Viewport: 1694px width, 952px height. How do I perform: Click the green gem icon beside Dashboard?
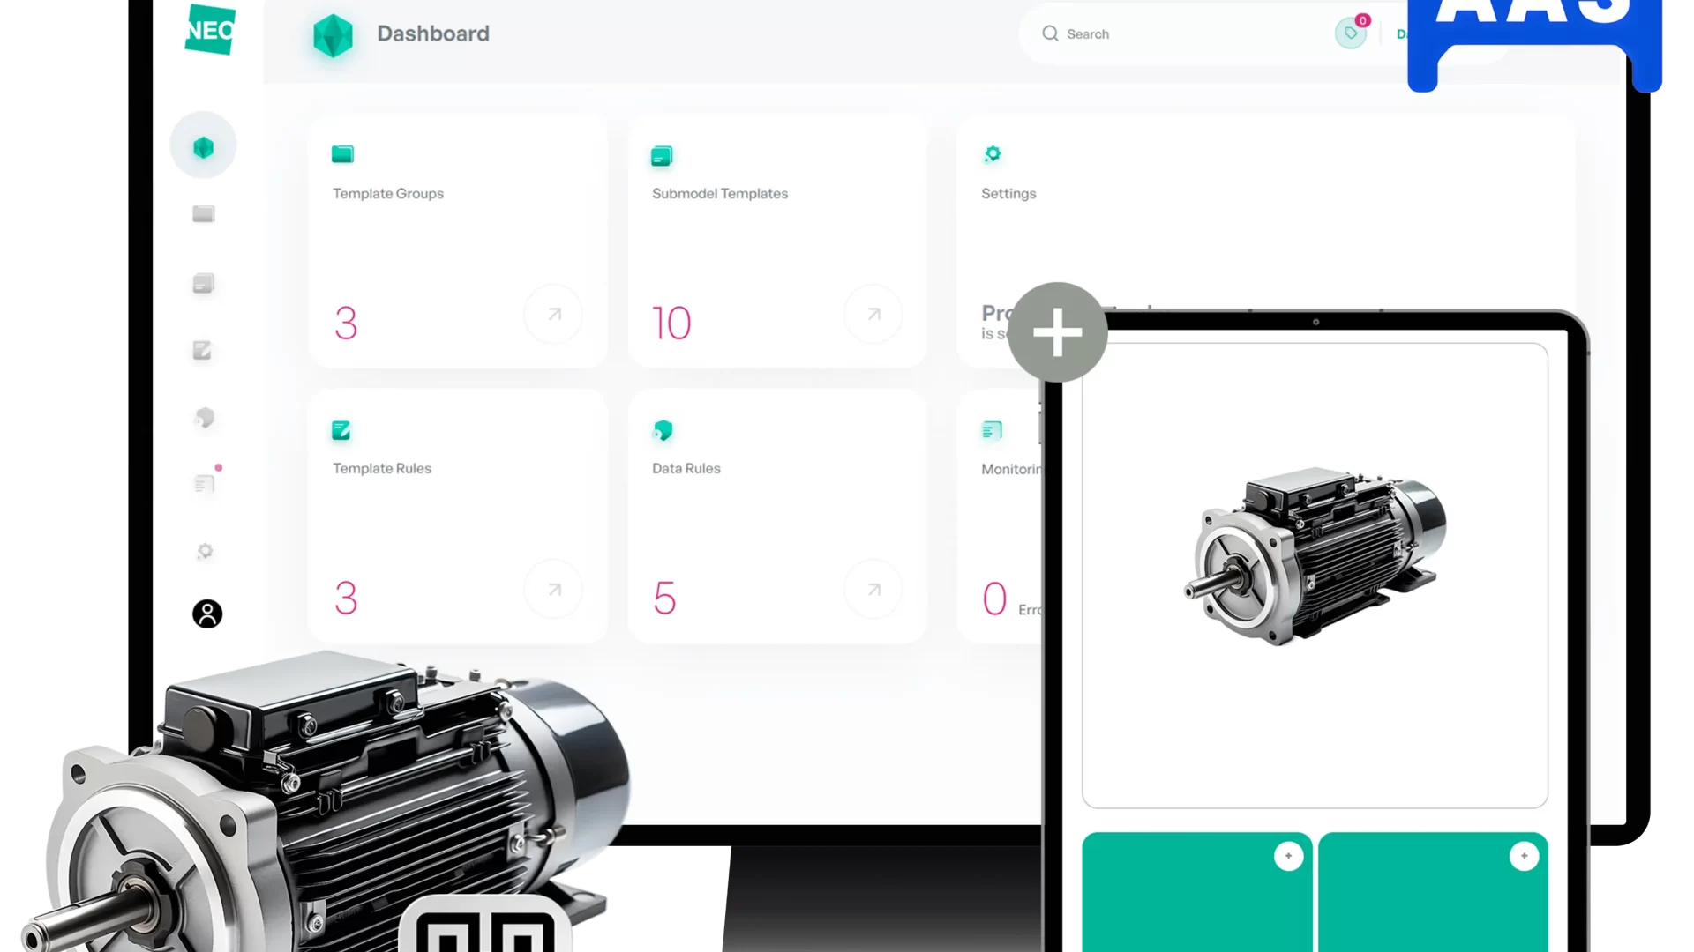[x=333, y=36]
